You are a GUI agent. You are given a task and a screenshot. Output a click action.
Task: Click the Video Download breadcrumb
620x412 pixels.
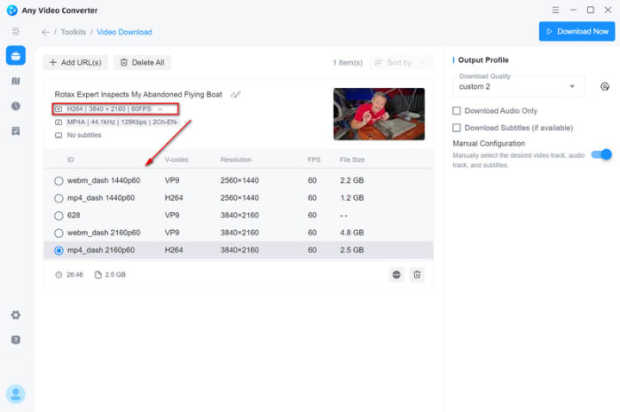click(124, 32)
